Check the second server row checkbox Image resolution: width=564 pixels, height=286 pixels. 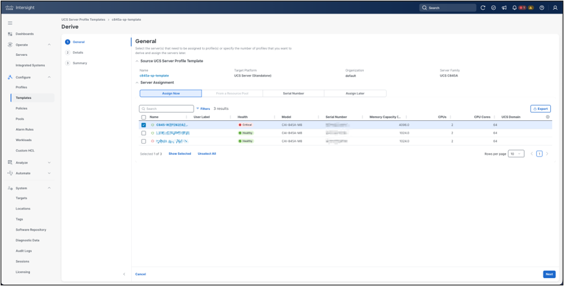(144, 133)
